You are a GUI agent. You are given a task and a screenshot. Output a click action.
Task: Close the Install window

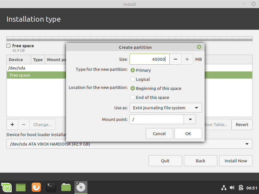pos(253,4)
